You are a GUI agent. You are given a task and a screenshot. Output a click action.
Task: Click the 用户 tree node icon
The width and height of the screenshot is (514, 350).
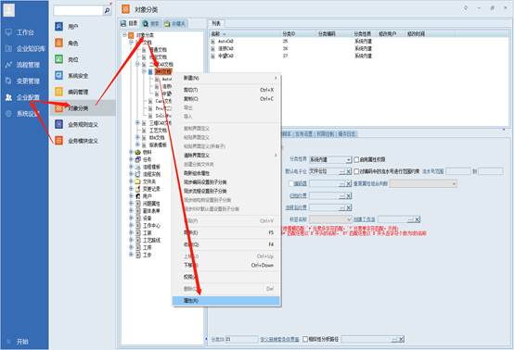(x=138, y=196)
